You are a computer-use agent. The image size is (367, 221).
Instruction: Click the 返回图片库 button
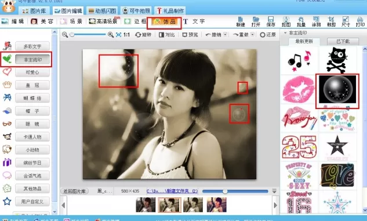coord(74,191)
